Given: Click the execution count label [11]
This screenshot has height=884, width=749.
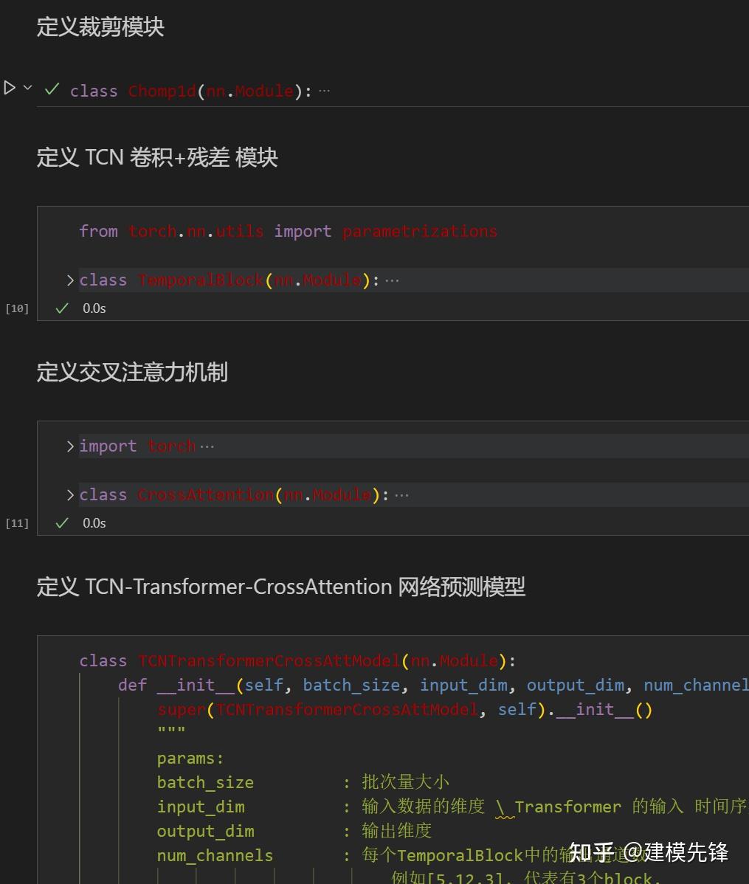Looking at the screenshot, I should click(x=16, y=522).
